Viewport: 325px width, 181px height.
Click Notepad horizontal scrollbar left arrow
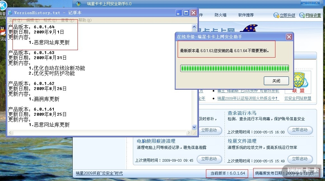click(x=10, y=132)
